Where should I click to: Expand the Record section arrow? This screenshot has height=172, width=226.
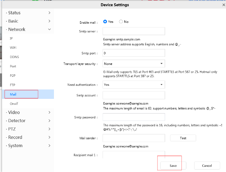49,137
